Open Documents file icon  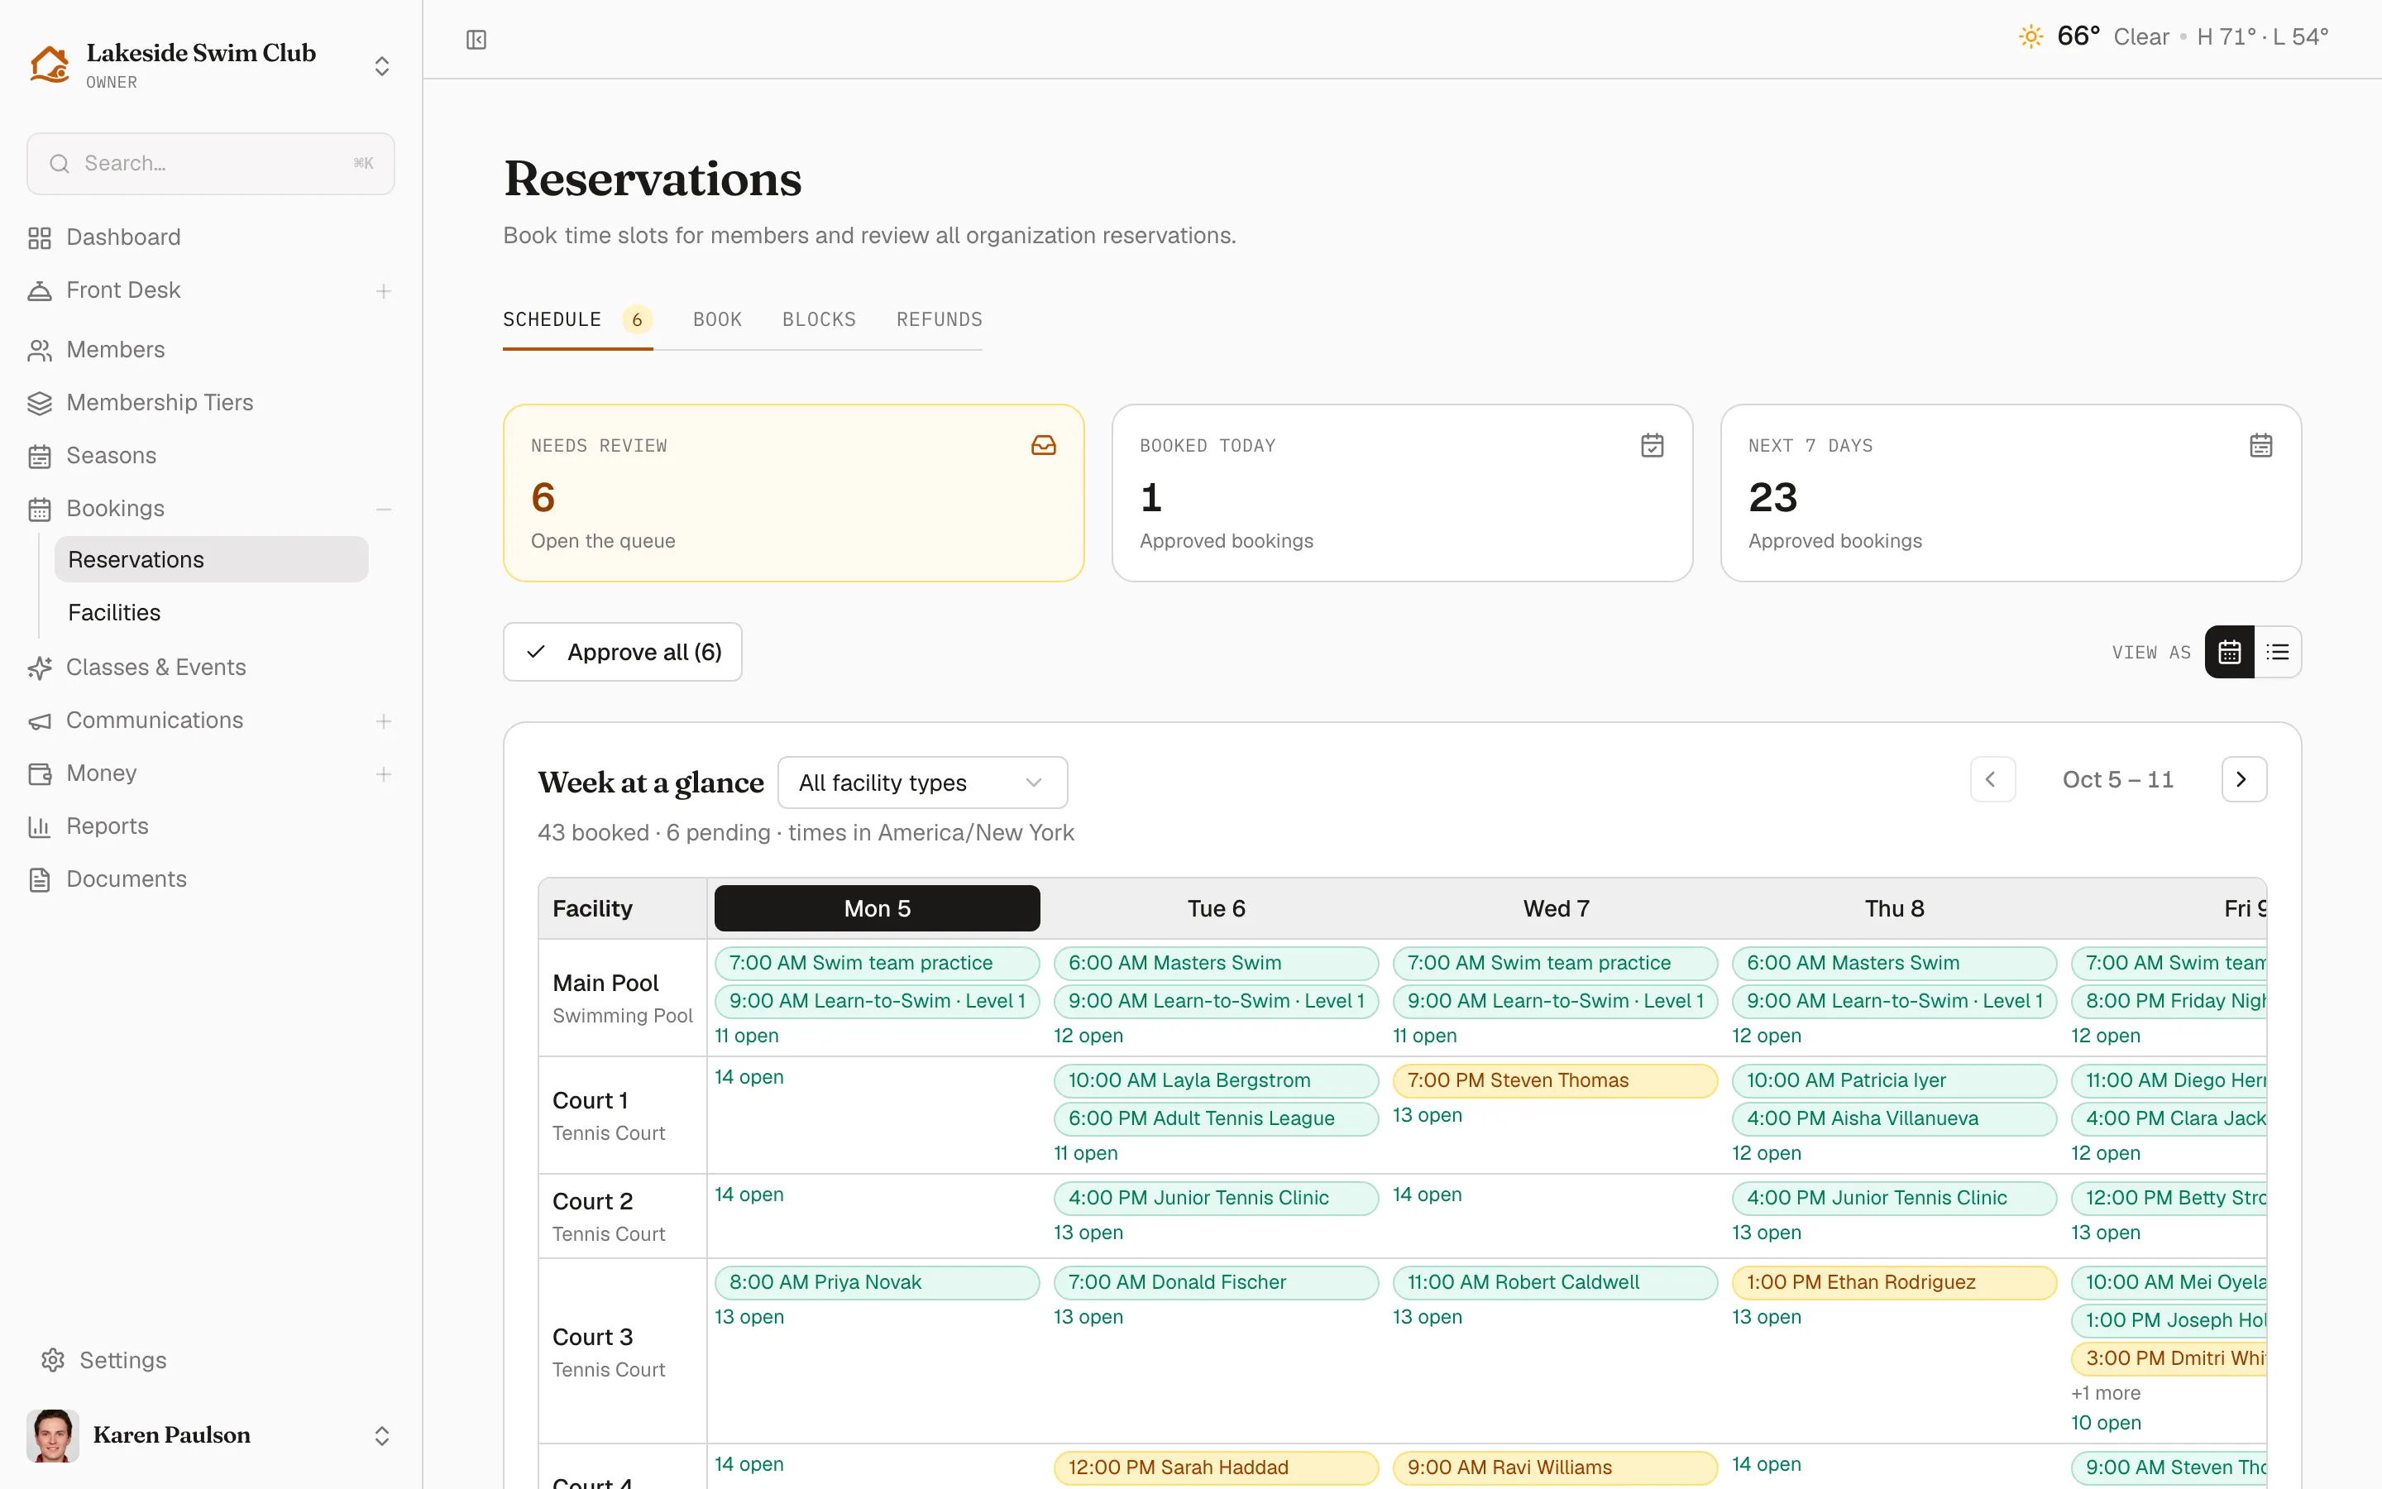click(x=40, y=879)
